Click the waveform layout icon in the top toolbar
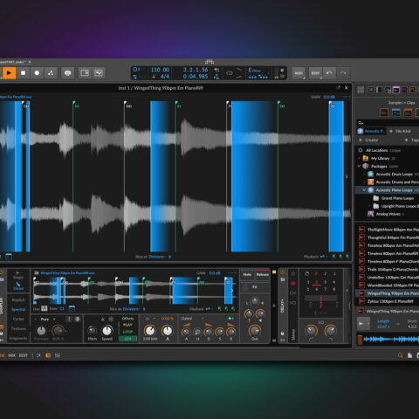Image resolution: width=419 pixels, height=419 pixels. (99, 72)
